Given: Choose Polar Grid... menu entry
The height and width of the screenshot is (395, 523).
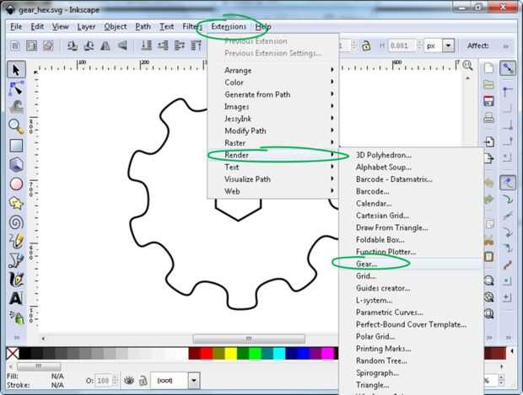Looking at the screenshot, I should 412,336.
